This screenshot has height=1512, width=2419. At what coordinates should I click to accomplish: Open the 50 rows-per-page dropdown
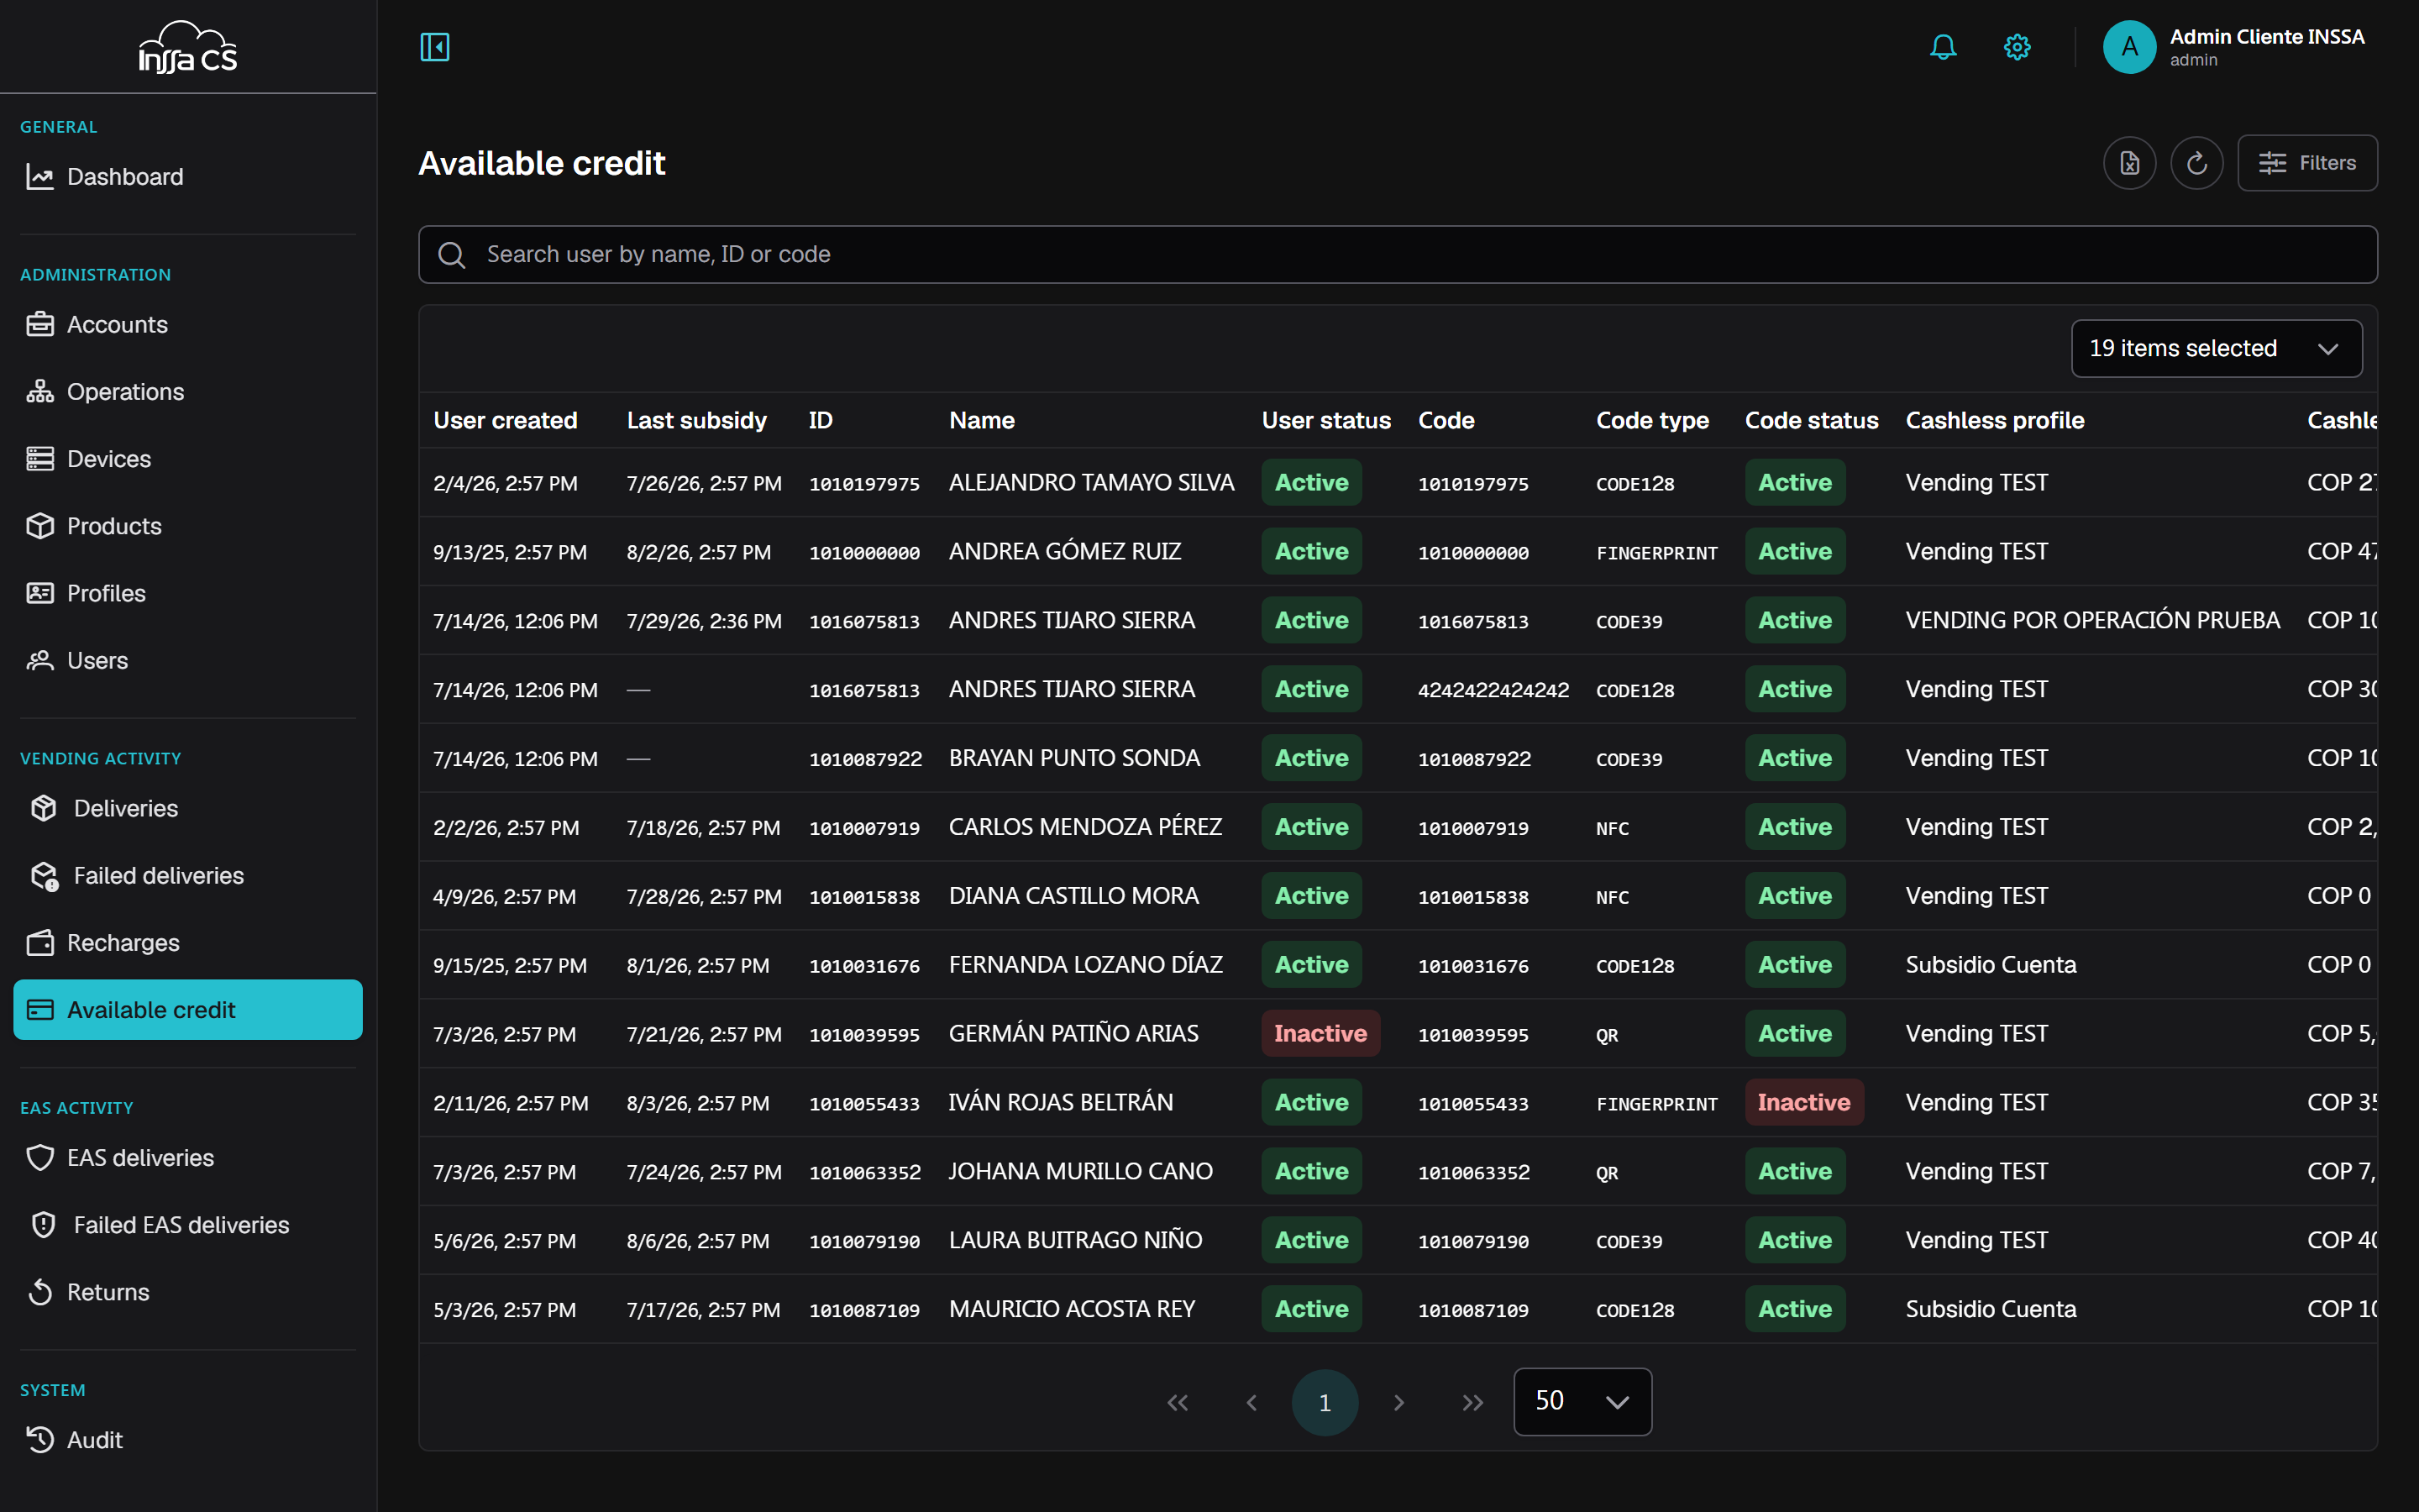coord(1582,1402)
